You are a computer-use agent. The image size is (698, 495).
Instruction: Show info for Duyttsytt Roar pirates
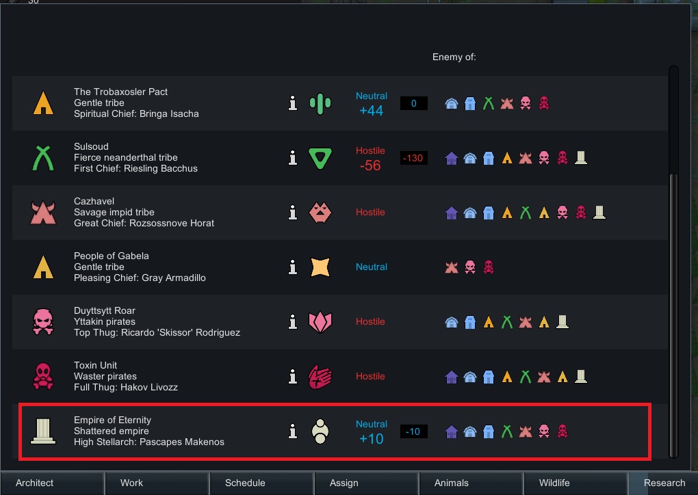click(293, 322)
